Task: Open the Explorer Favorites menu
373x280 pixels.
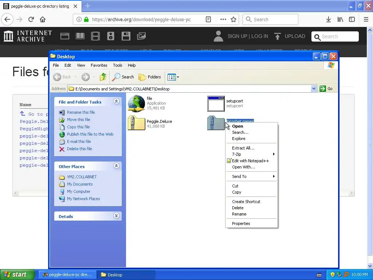Action: coord(99,65)
